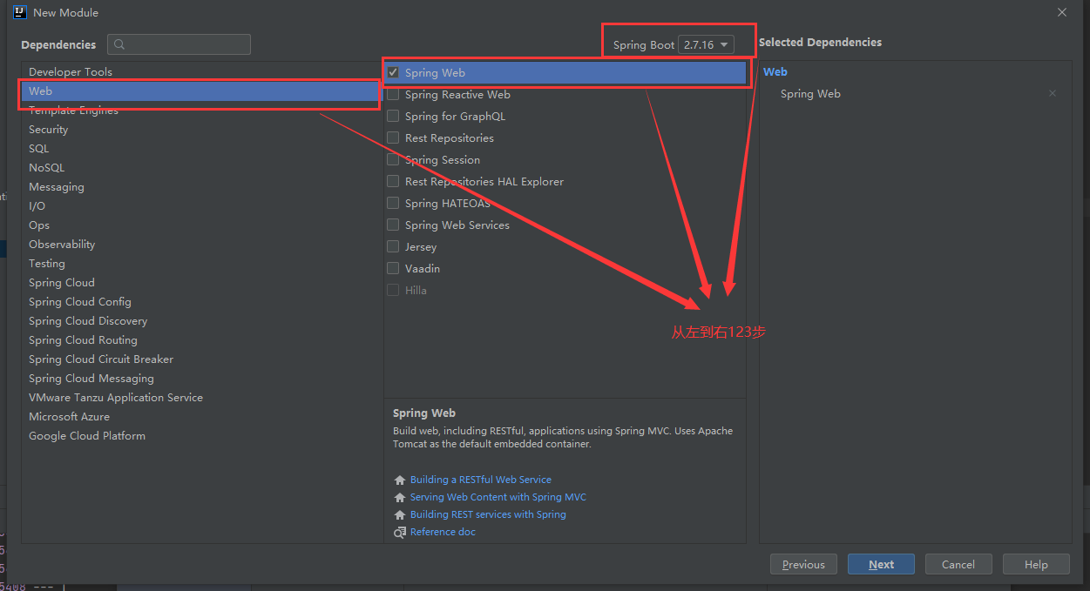The image size is (1090, 591).
Task: Open the Spring Boot version dropdown
Action: pyautogui.click(x=706, y=45)
